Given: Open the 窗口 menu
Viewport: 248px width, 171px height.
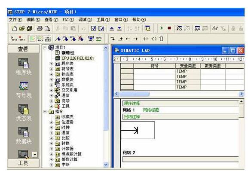Looking at the screenshot, I should (121, 20).
